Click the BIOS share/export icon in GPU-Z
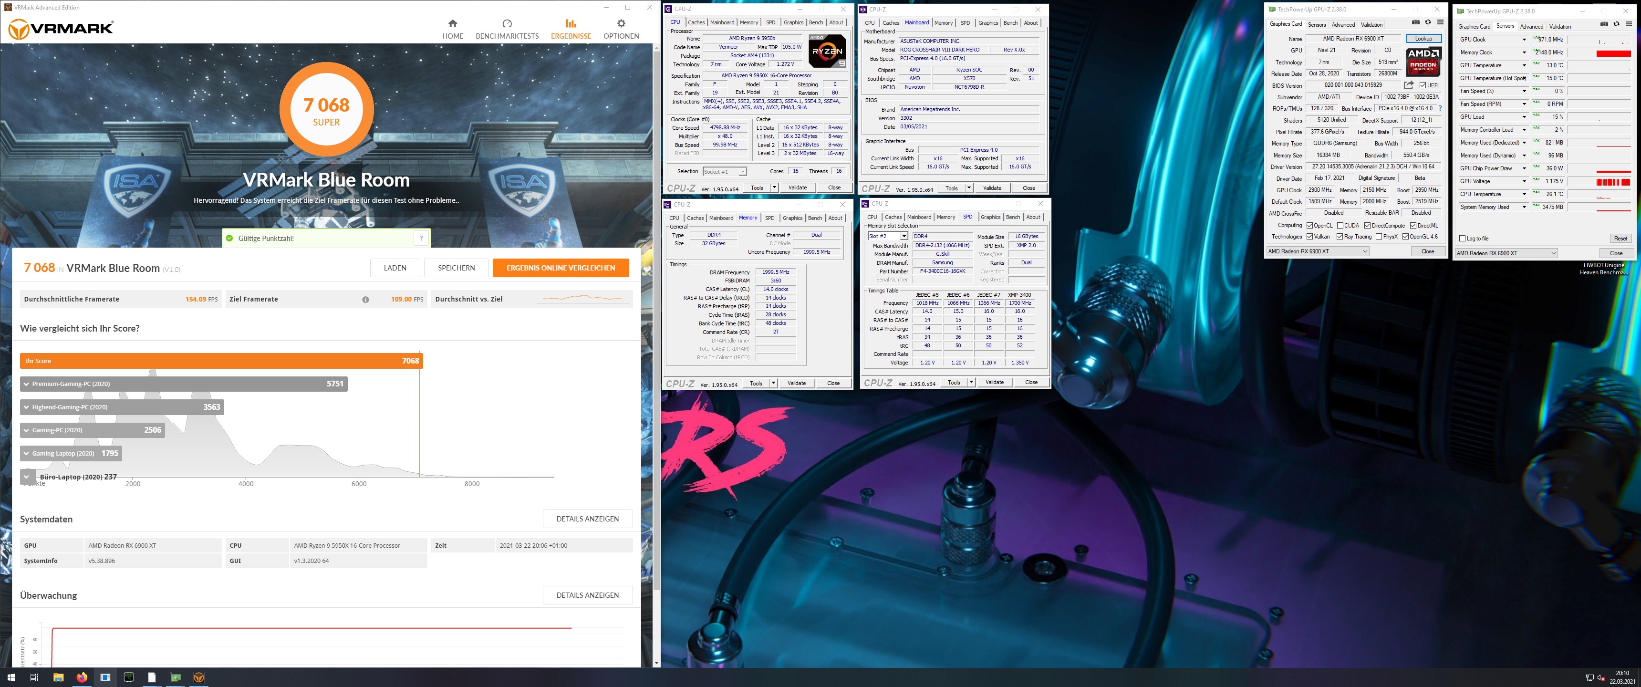The image size is (1641, 687). [1409, 85]
